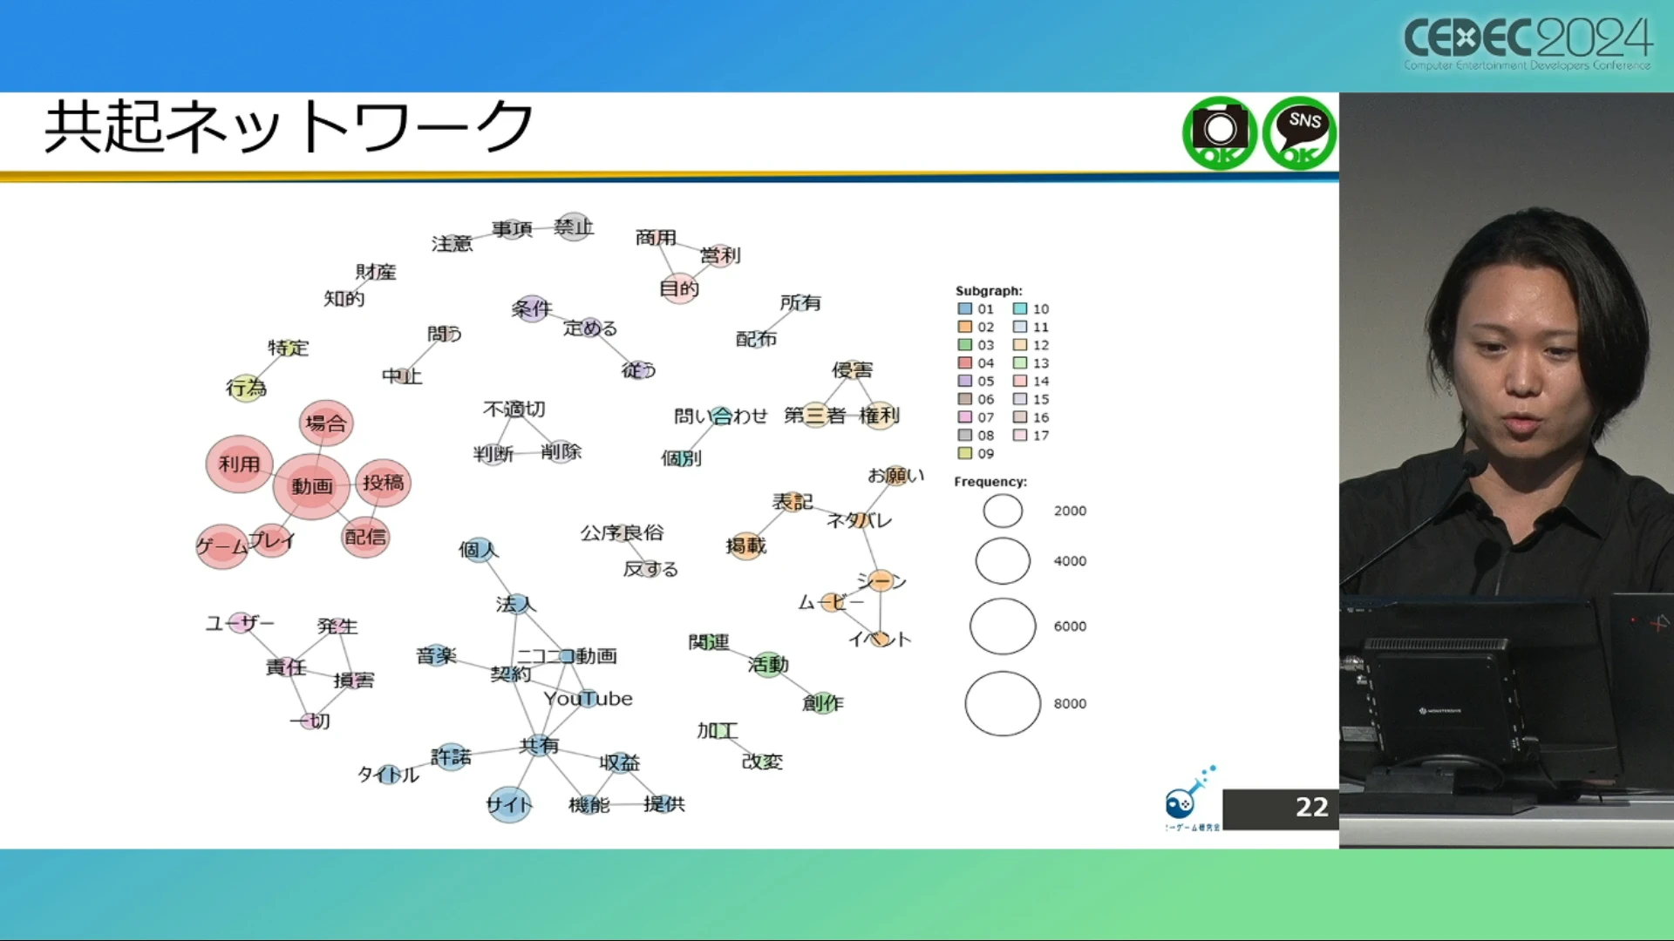Image resolution: width=1674 pixels, height=941 pixels.
Task: Click the Subgraph 10 cyan legend swatch
Action: pos(1019,309)
